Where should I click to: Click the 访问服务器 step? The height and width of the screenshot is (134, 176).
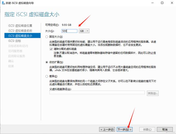15,51
